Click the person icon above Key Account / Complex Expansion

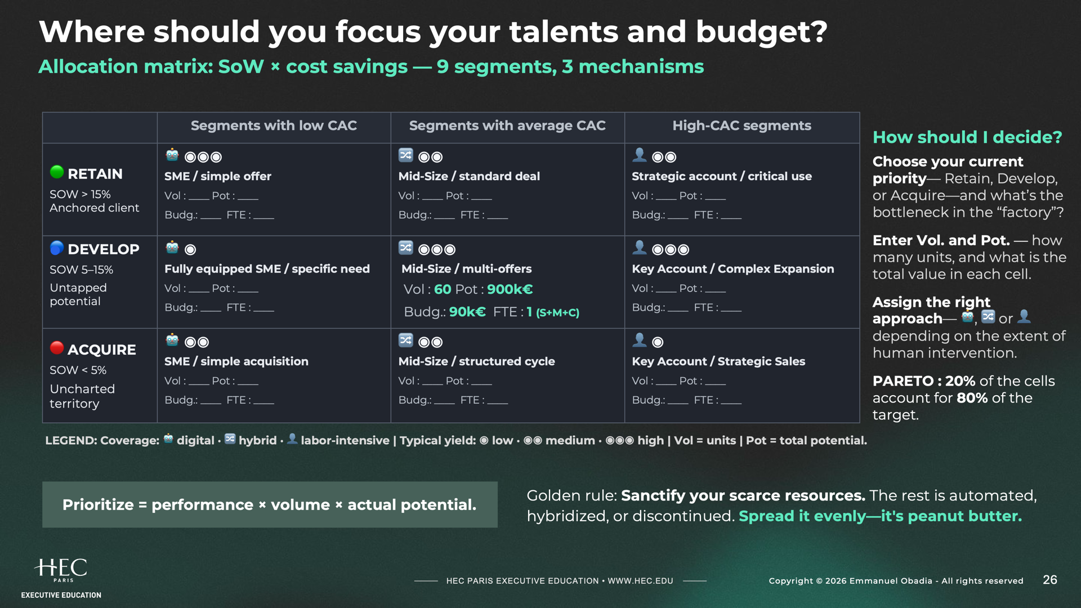pyautogui.click(x=640, y=248)
